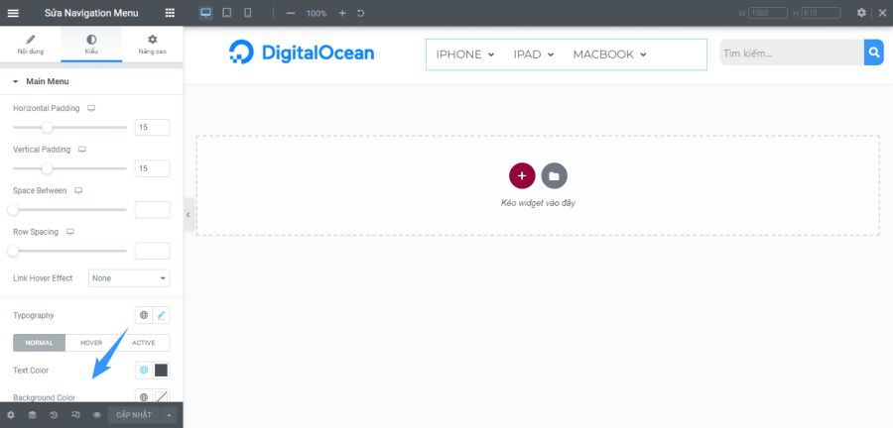Open the widgets grid panel

pyautogui.click(x=170, y=13)
